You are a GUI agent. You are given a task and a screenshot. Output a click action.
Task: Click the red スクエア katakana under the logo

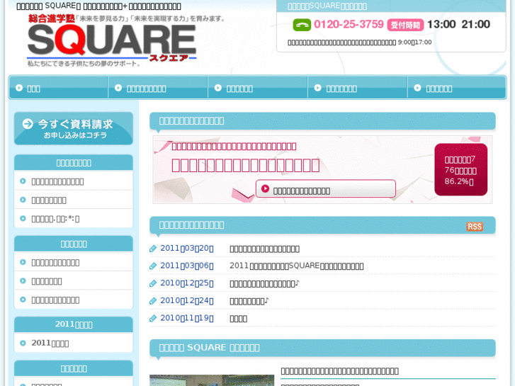169,58
